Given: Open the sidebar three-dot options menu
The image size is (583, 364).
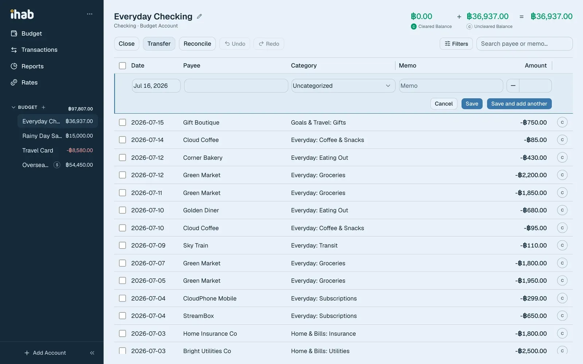Looking at the screenshot, I should [90, 14].
